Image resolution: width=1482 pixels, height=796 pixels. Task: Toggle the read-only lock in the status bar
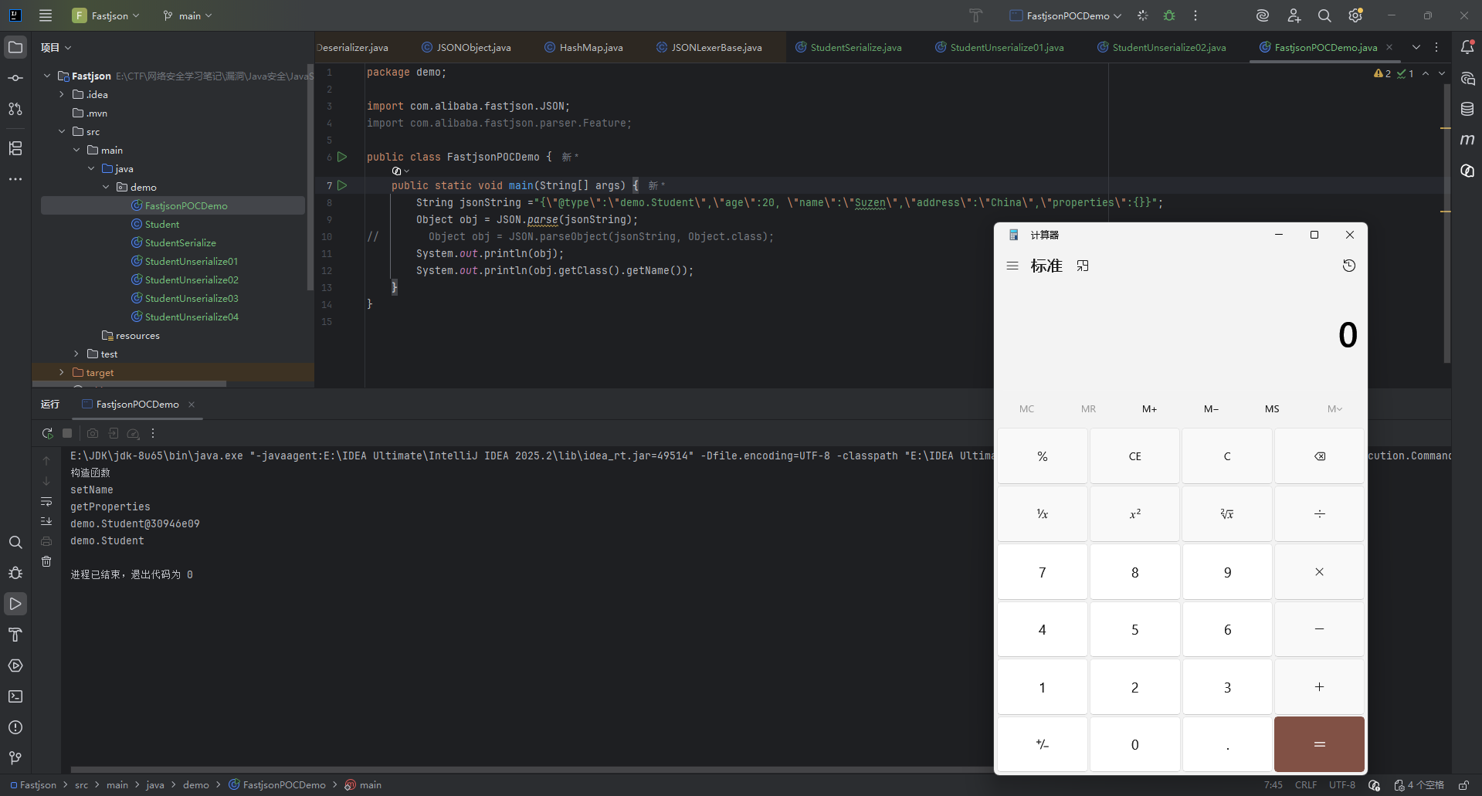1463,785
